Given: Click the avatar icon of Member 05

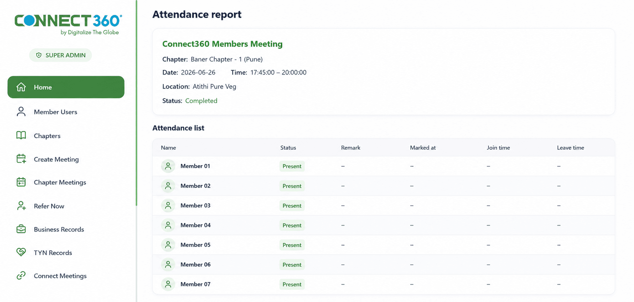Looking at the screenshot, I should pyautogui.click(x=168, y=245).
